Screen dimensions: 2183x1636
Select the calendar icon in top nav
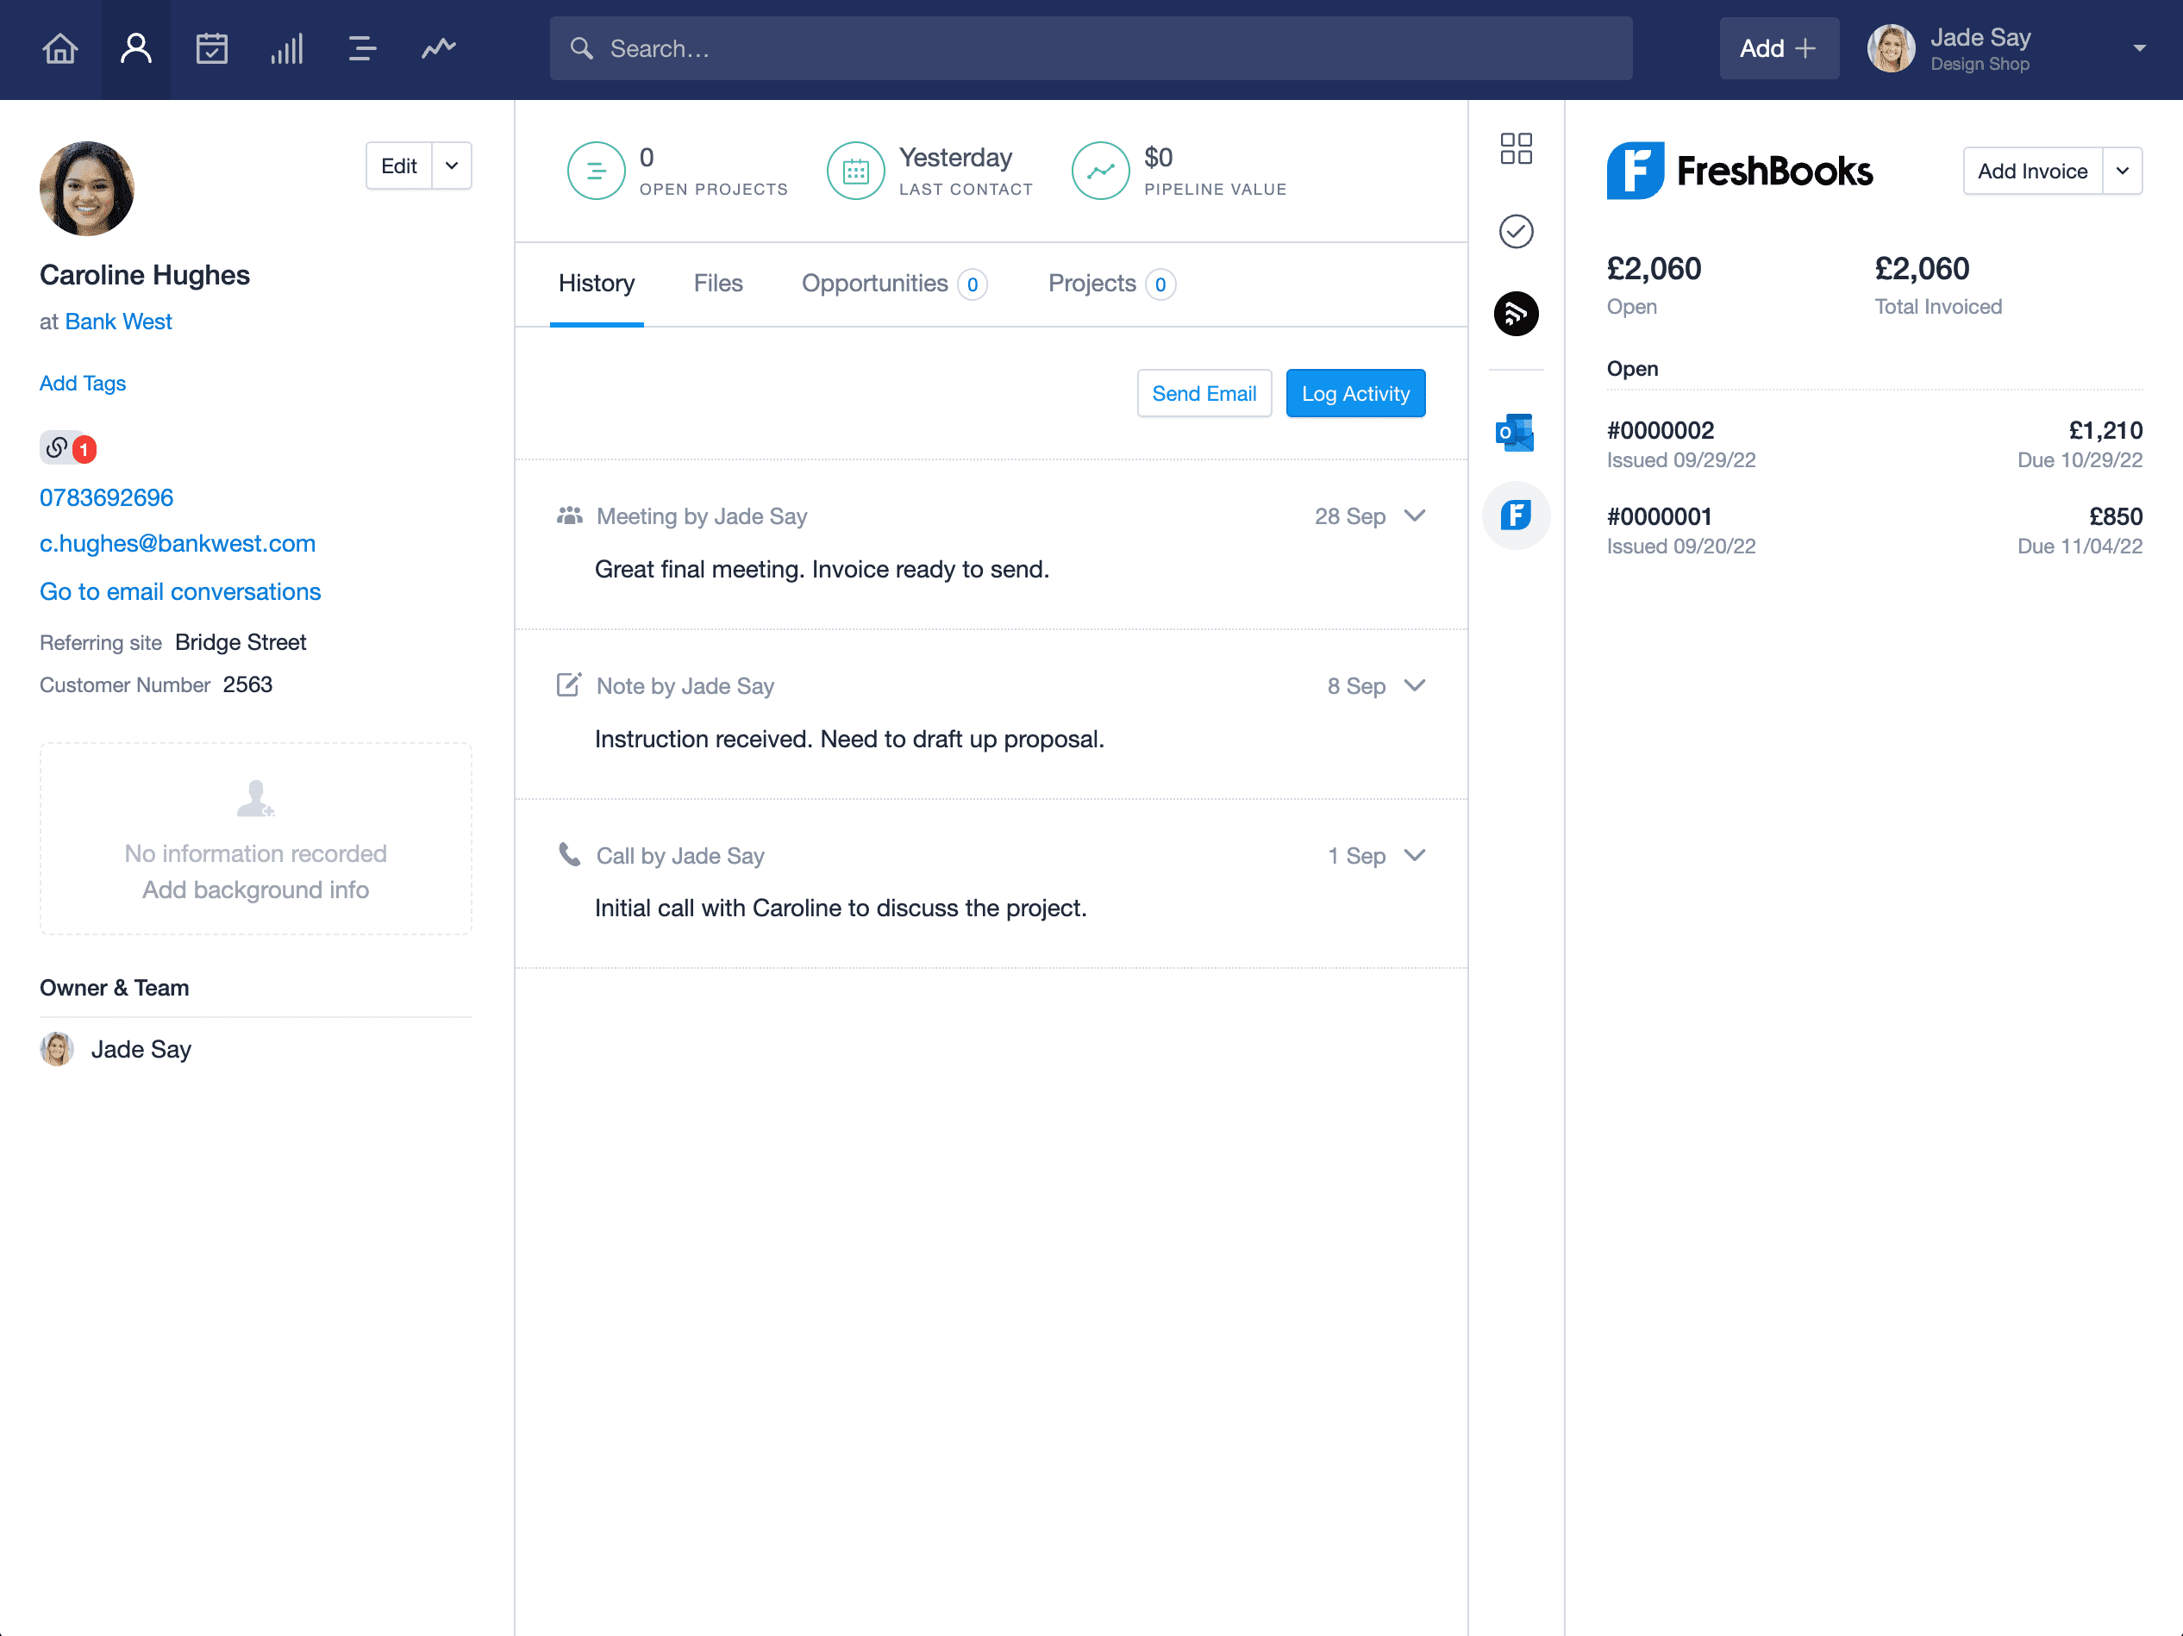click(211, 47)
